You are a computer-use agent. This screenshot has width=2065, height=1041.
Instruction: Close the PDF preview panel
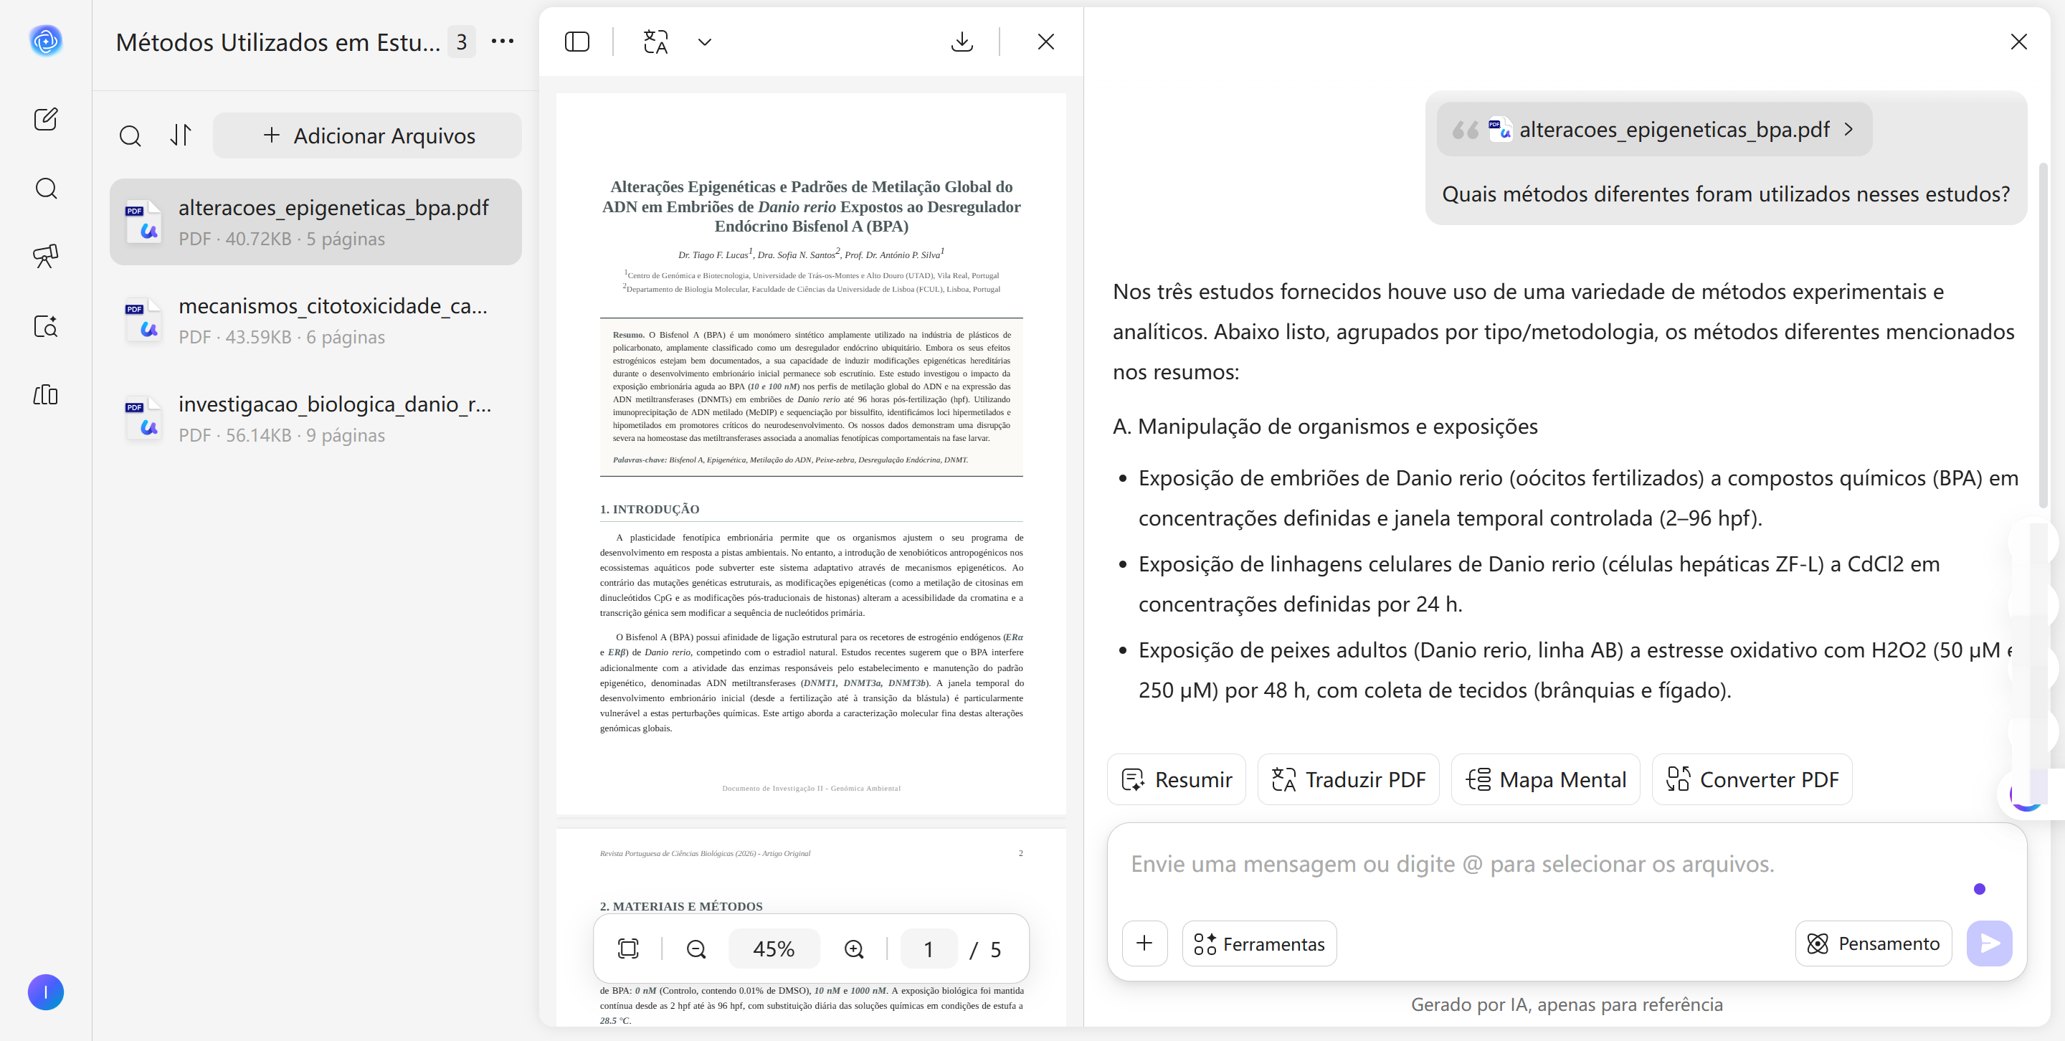[1046, 42]
